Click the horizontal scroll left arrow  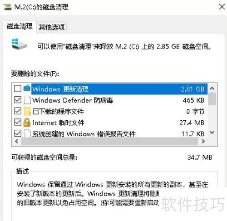click(16, 141)
